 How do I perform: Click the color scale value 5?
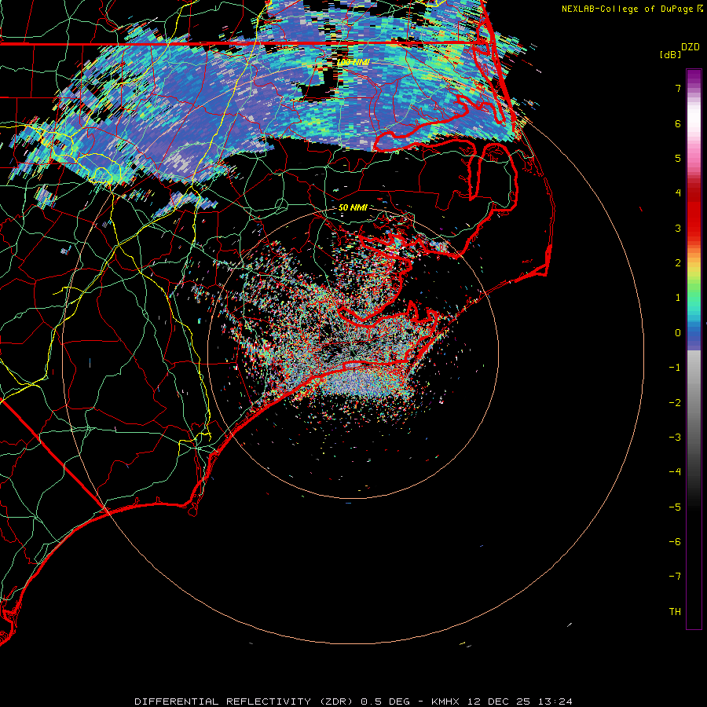(678, 158)
